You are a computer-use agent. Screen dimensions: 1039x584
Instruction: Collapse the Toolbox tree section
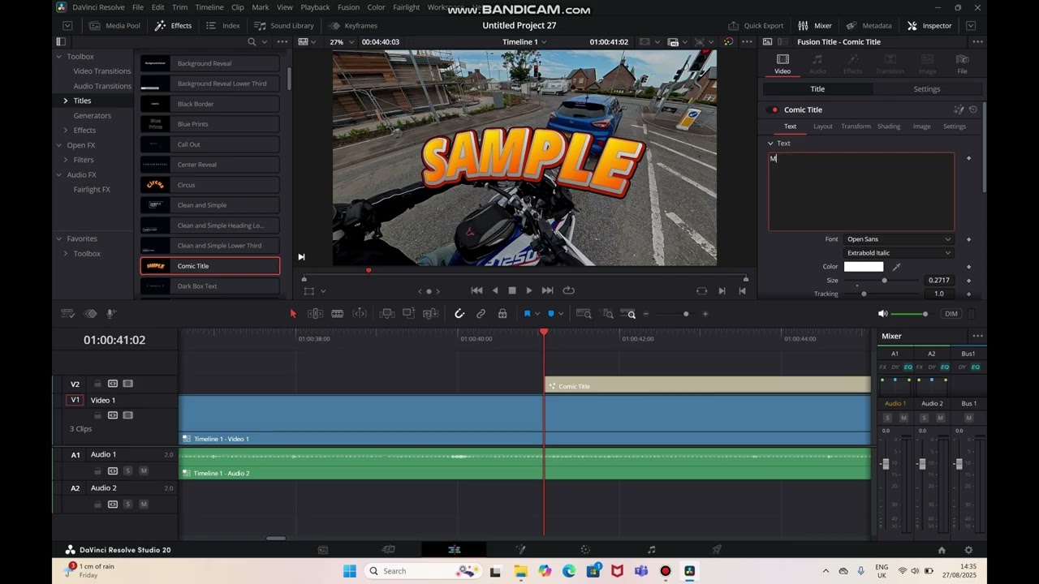(58, 57)
